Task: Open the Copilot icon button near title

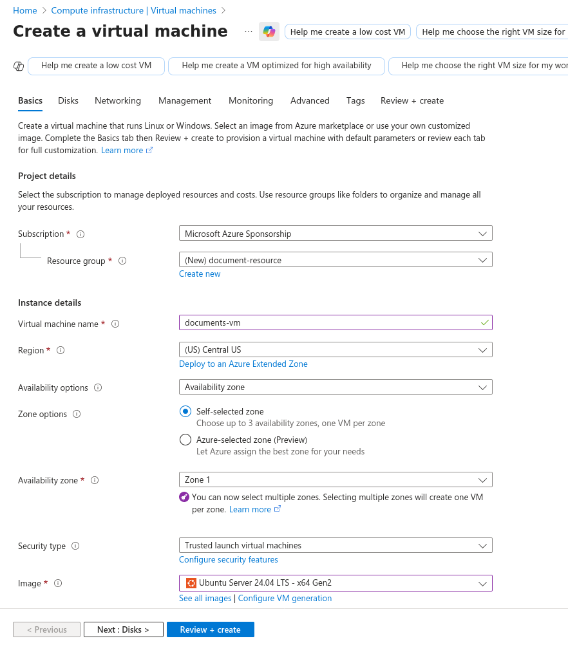Action: 269,32
